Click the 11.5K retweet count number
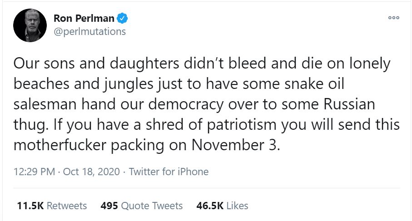The width and height of the screenshot is (412, 221). pyautogui.click(x=30, y=206)
